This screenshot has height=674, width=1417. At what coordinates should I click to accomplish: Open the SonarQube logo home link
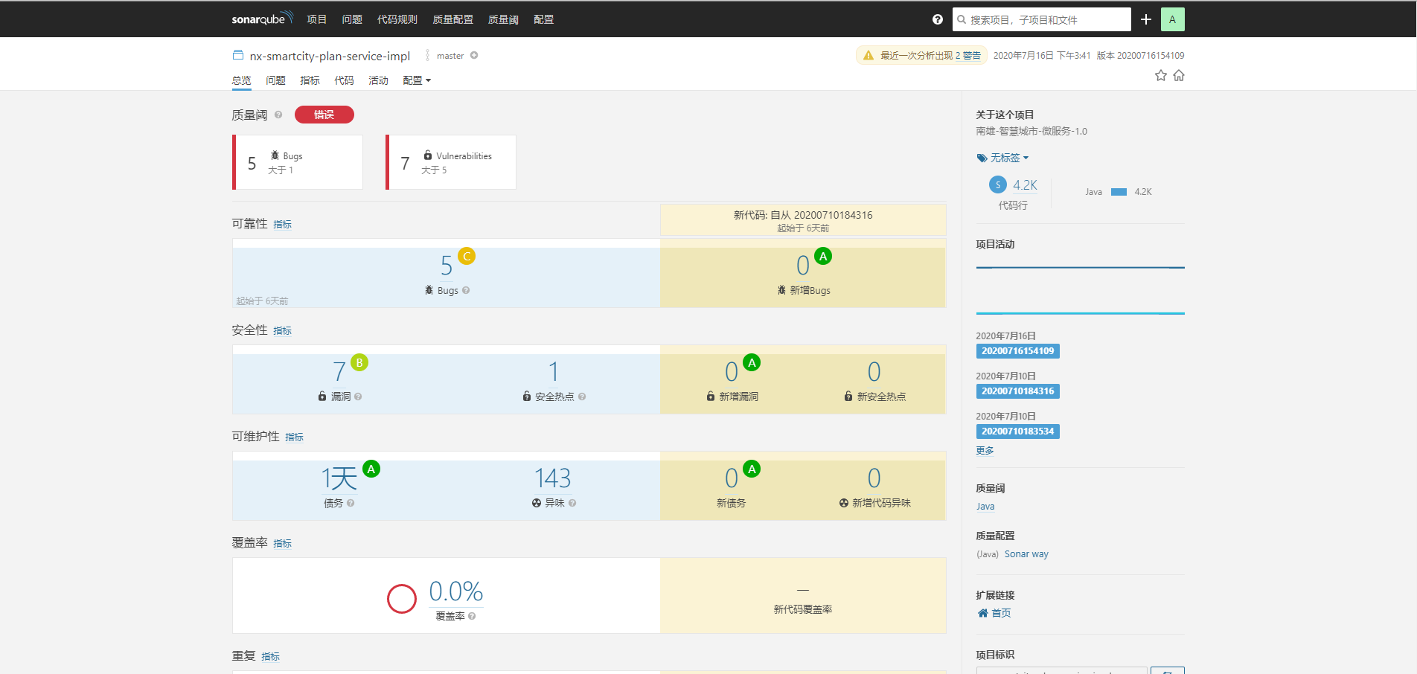tap(262, 19)
